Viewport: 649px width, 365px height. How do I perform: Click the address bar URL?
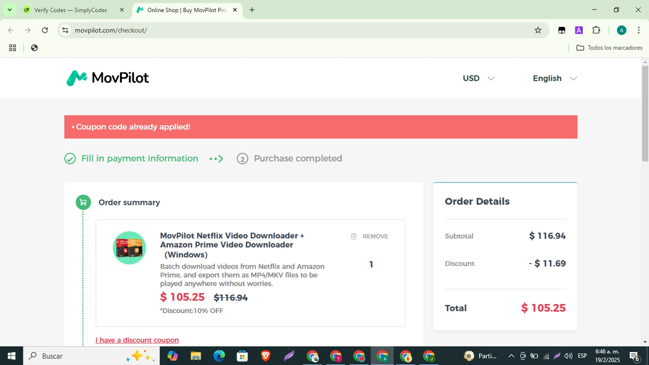click(111, 30)
